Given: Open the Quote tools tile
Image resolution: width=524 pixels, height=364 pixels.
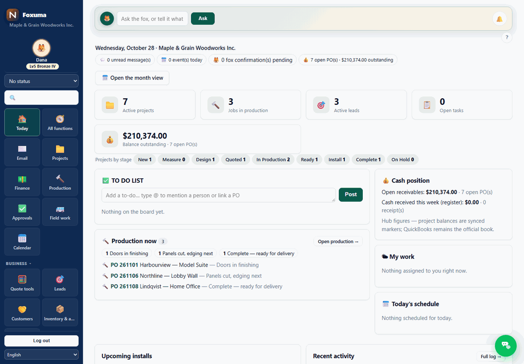Looking at the screenshot, I should (x=22, y=283).
